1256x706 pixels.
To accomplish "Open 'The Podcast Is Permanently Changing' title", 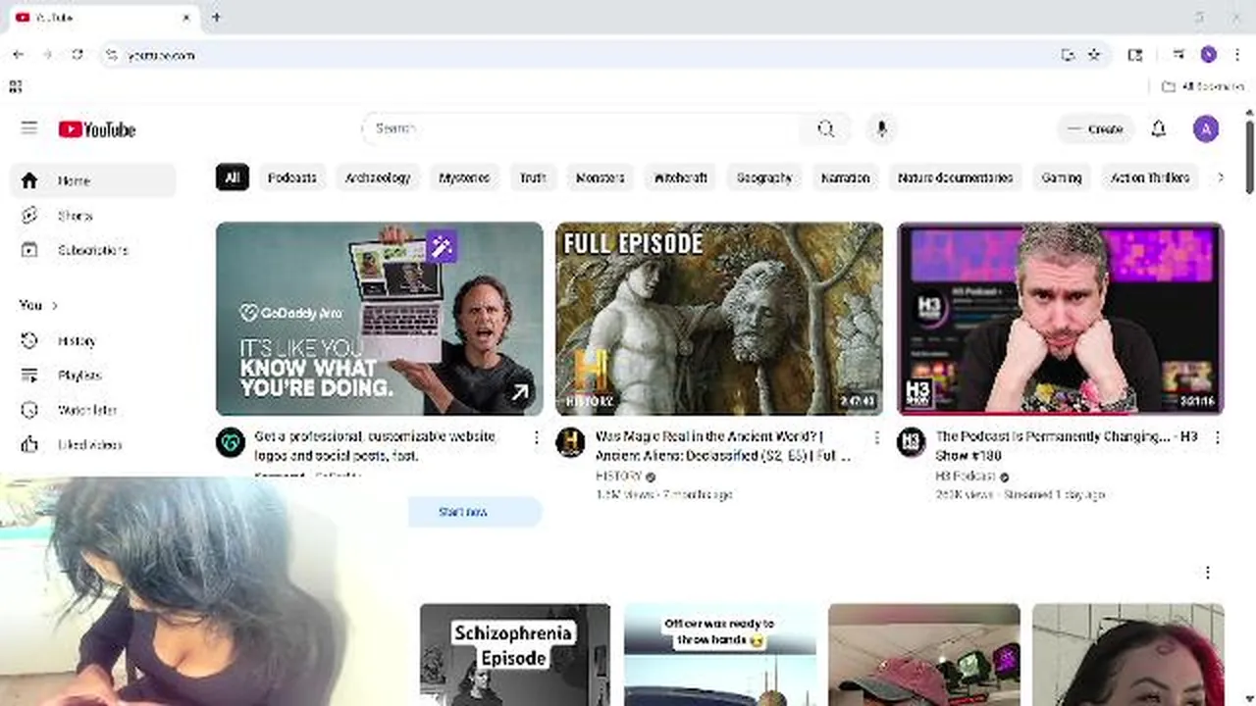I will pyautogui.click(x=1067, y=446).
